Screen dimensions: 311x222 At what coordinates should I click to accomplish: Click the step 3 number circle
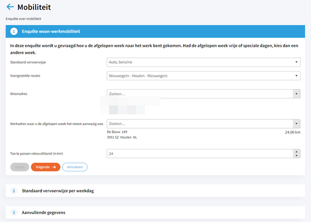pos(14,212)
